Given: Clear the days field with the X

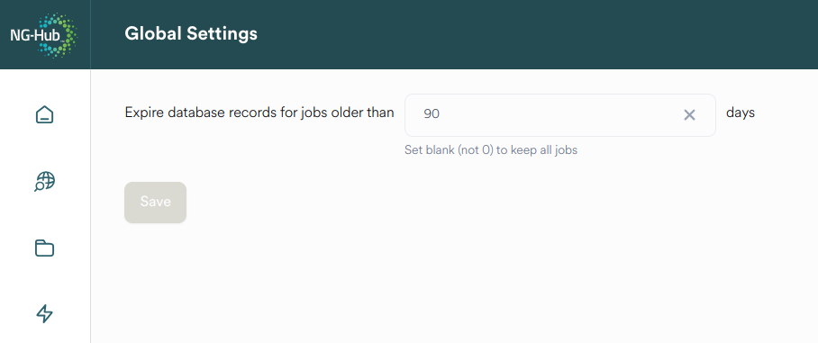Looking at the screenshot, I should click(x=689, y=115).
